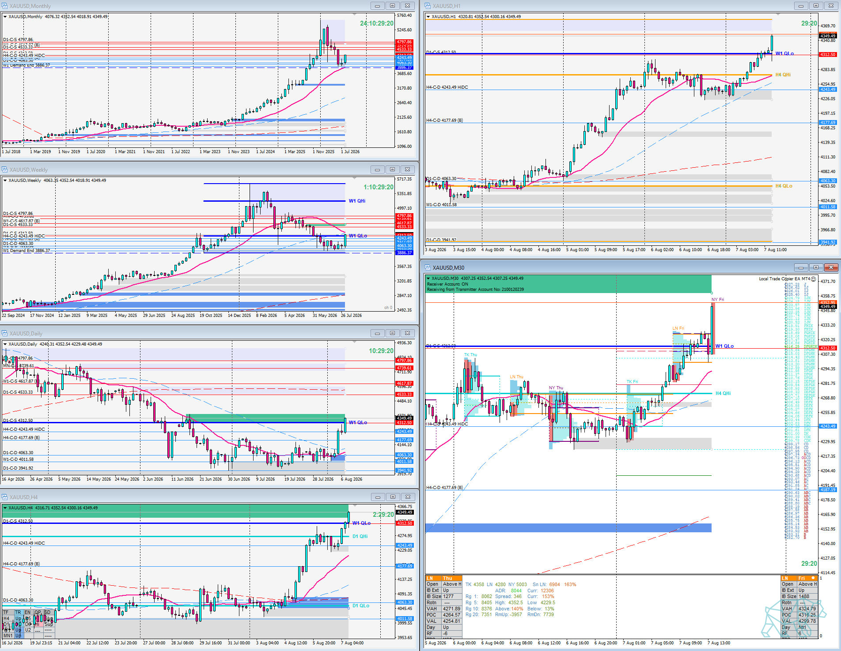Open the Weekly chart header dropdown triangle
Viewport: 841px width, 651px height.
(5, 181)
